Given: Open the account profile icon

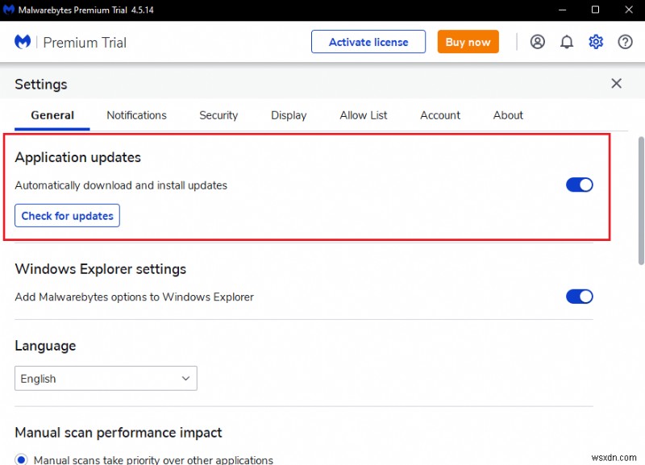Looking at the screenshot, I should (537, 42).
